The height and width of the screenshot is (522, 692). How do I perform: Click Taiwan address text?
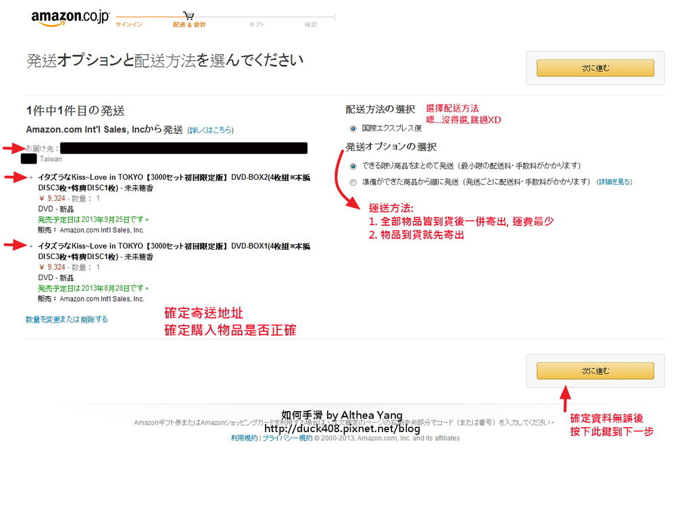coord(51,159)
